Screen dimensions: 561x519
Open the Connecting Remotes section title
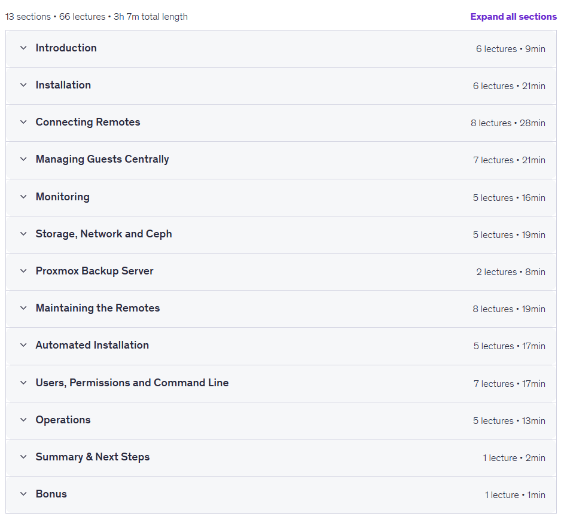tap(88, 122)
